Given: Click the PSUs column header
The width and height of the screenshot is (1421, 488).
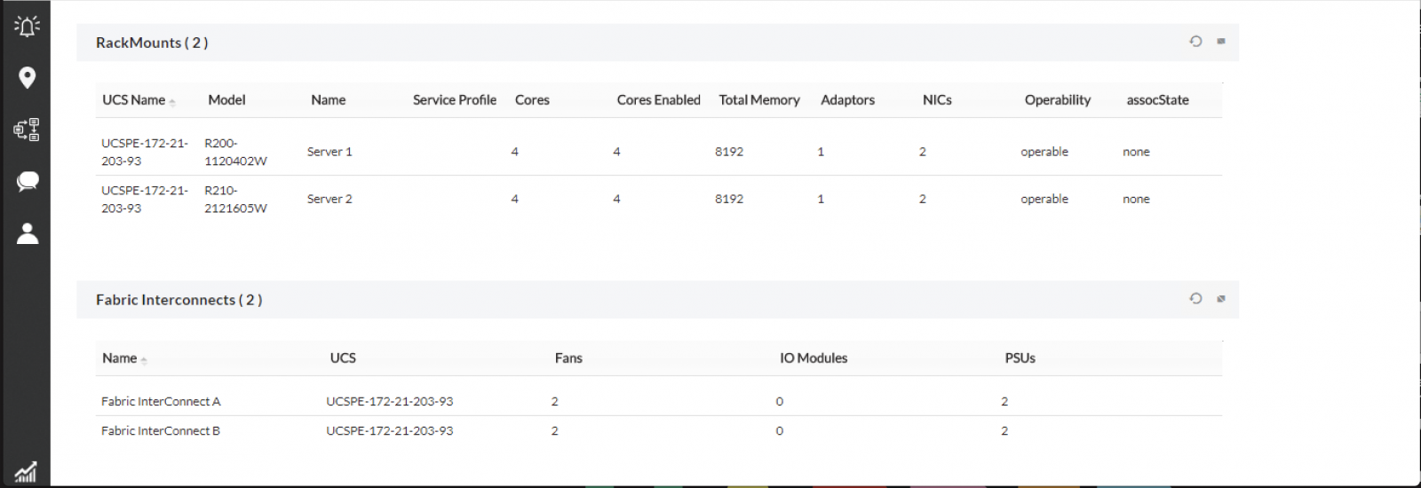Looking at the screenshot, I should 1020,358.
